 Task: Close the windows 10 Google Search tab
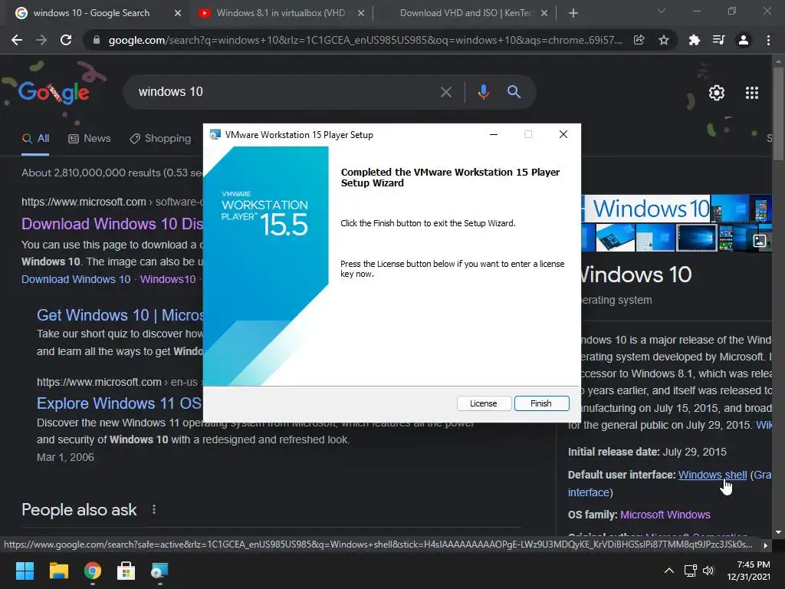tap(178, 14)
